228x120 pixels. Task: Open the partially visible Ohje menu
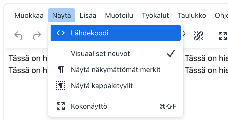(221, 16)
